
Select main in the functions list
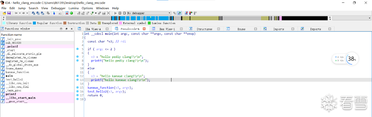click(x=37, y=76)
